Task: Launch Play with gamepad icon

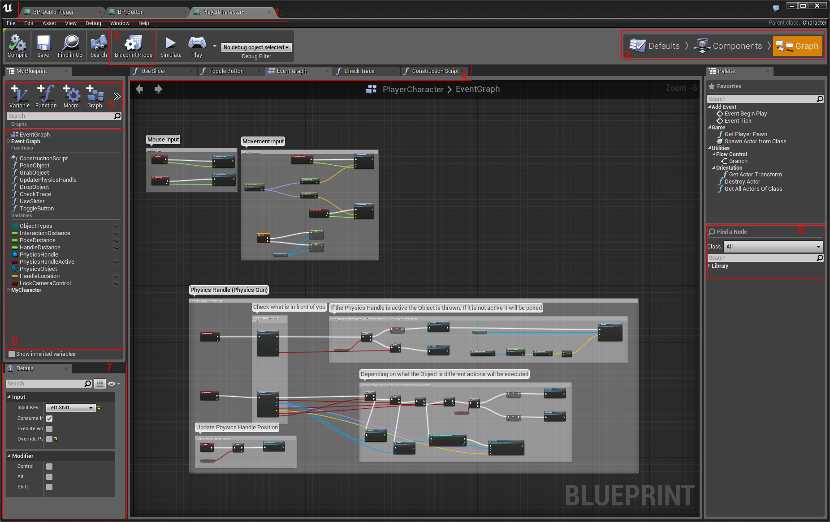Action: (197, 47)
